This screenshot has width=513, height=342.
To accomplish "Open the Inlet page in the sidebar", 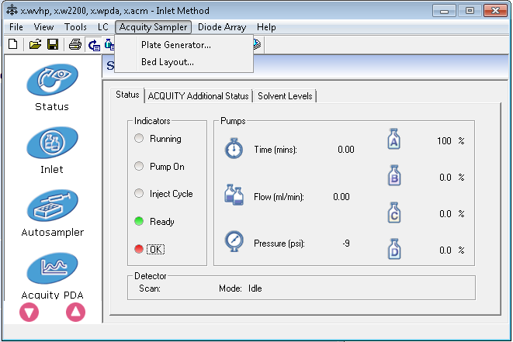I will click(x=52, y=150).
